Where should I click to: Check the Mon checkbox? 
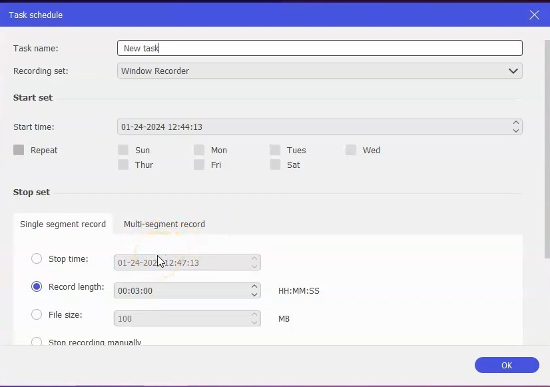click(199, 150)
